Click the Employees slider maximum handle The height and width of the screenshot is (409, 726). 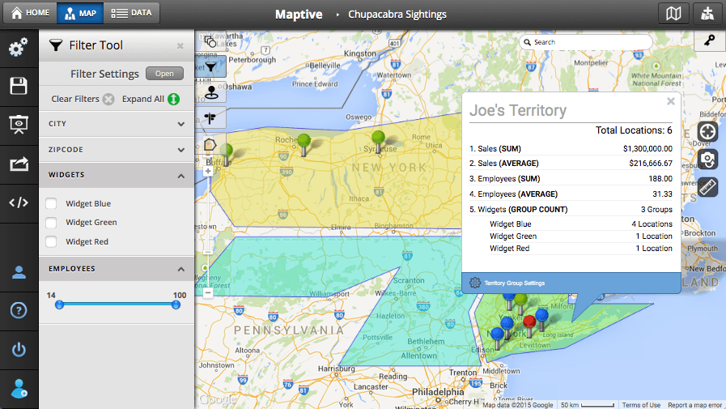coord(176,305)
